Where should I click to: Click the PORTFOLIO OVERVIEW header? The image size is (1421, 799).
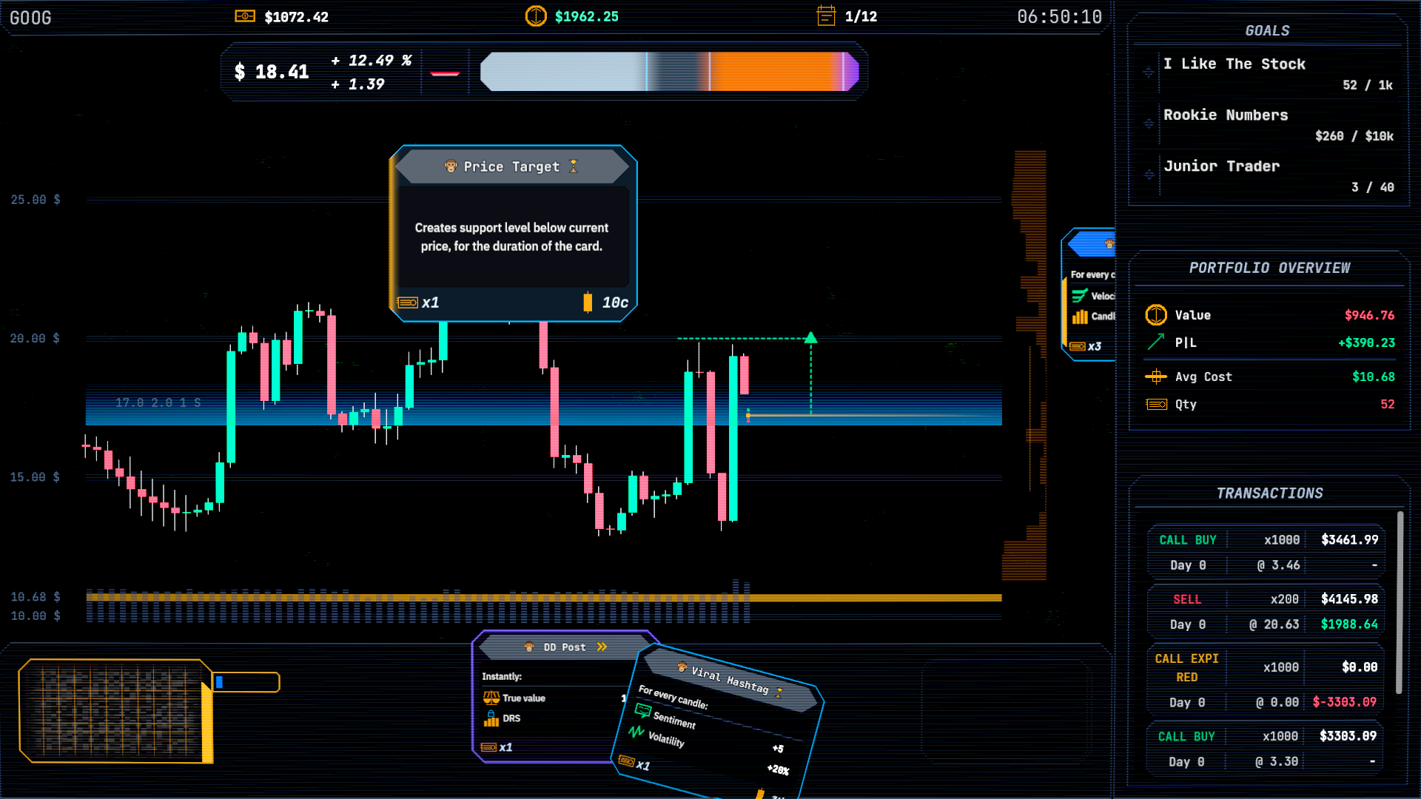click(1269, 268)
